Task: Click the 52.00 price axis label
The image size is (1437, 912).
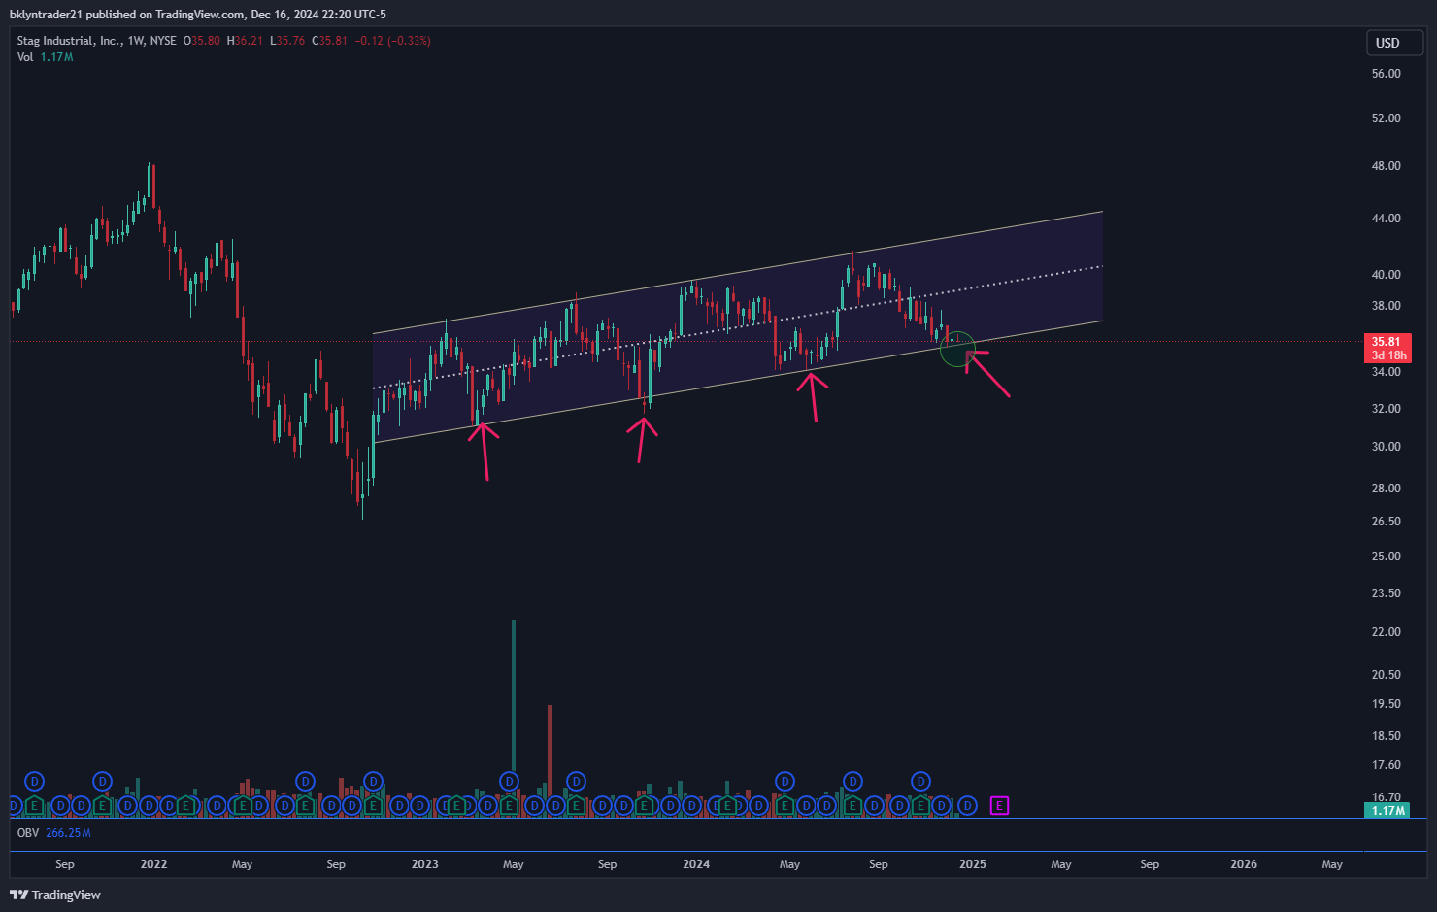Action: [x=1386, y=118]
